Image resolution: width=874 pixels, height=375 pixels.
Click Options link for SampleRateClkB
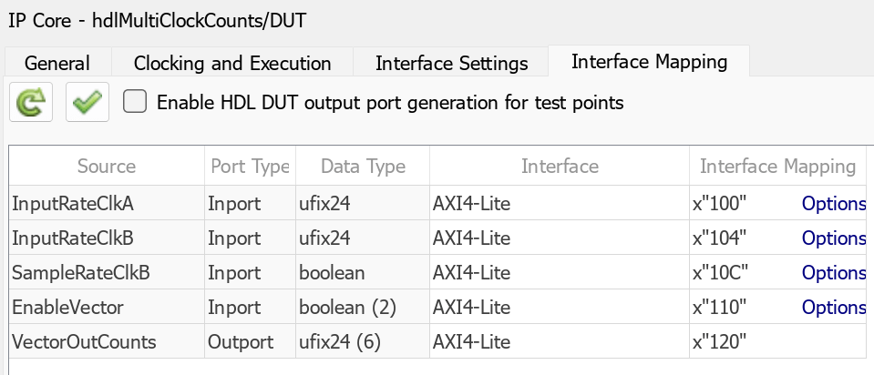(833, 273)
